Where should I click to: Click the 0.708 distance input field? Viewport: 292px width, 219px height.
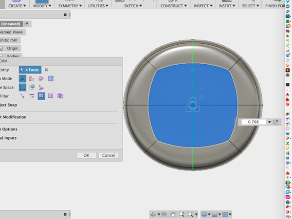pyautogui.click(x=254, y=122)
